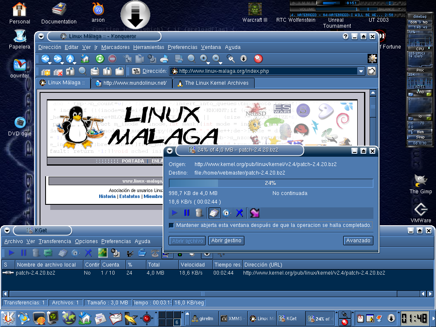The image size is (436, 327).
Task: Click Konqueror up-directory arrow icon
Action: [x=70, y=59]
